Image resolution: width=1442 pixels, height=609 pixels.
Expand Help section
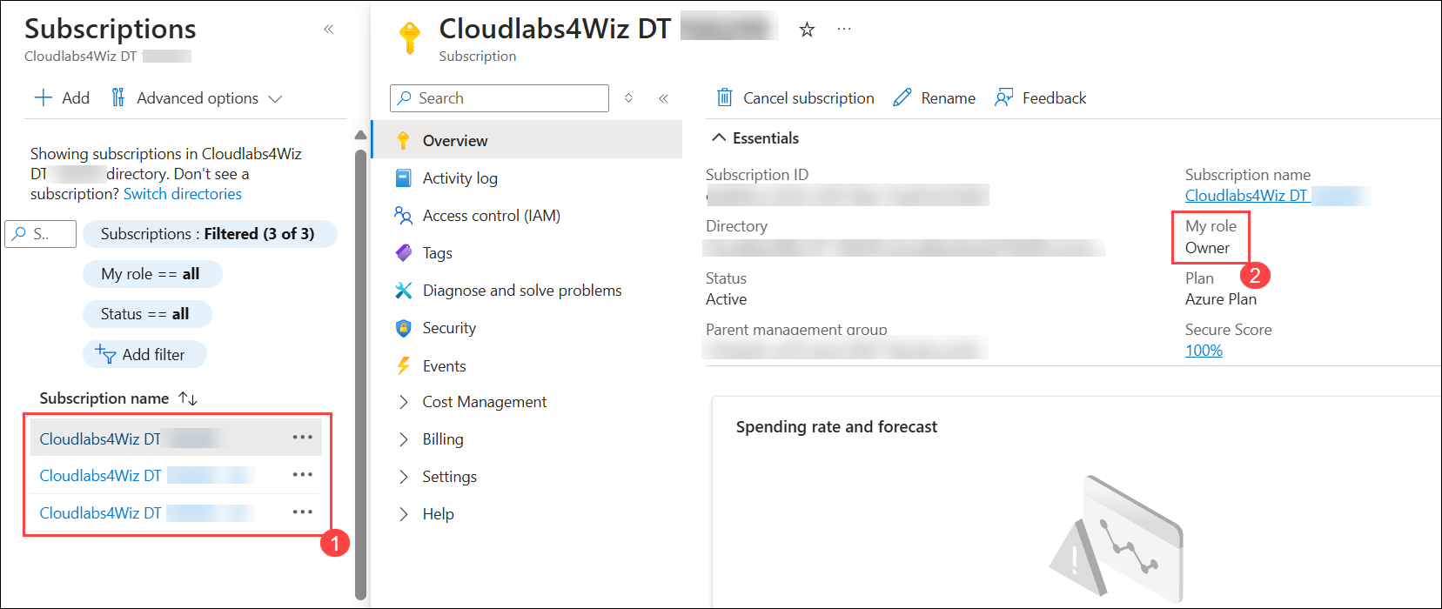403,513
